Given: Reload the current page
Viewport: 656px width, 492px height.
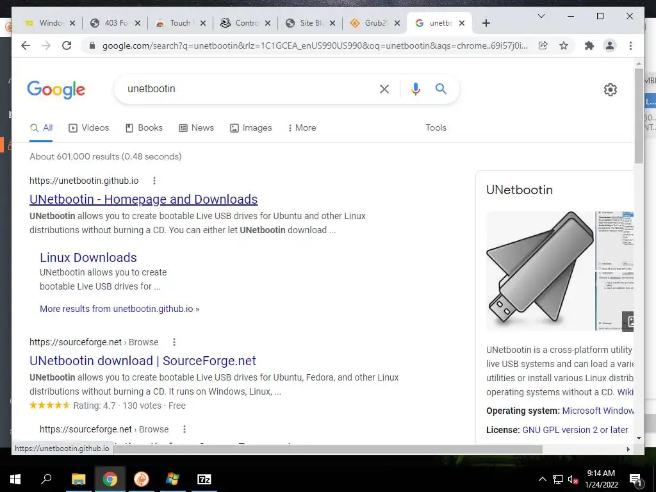Looking at the screenshot, I should tap(67, 45).
